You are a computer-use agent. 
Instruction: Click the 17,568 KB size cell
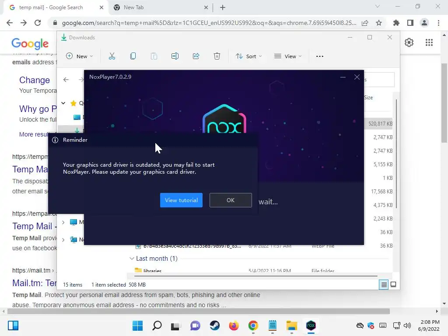coord(381,192)
